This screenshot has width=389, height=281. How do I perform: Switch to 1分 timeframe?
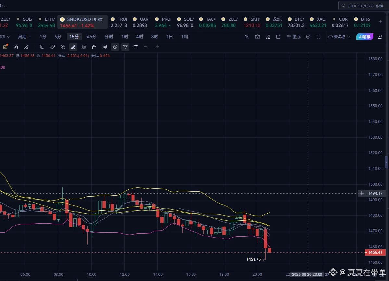(43, 37)
